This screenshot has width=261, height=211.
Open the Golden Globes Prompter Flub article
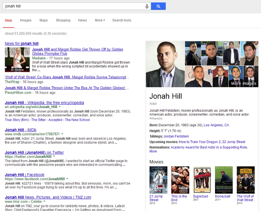pyautogui.click(x=77, y=51)
